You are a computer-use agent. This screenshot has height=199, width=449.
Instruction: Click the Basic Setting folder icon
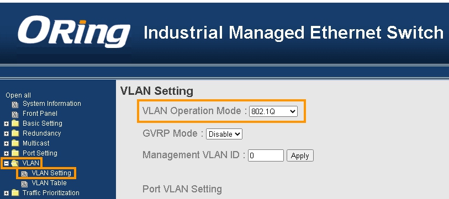pos(15,124)
